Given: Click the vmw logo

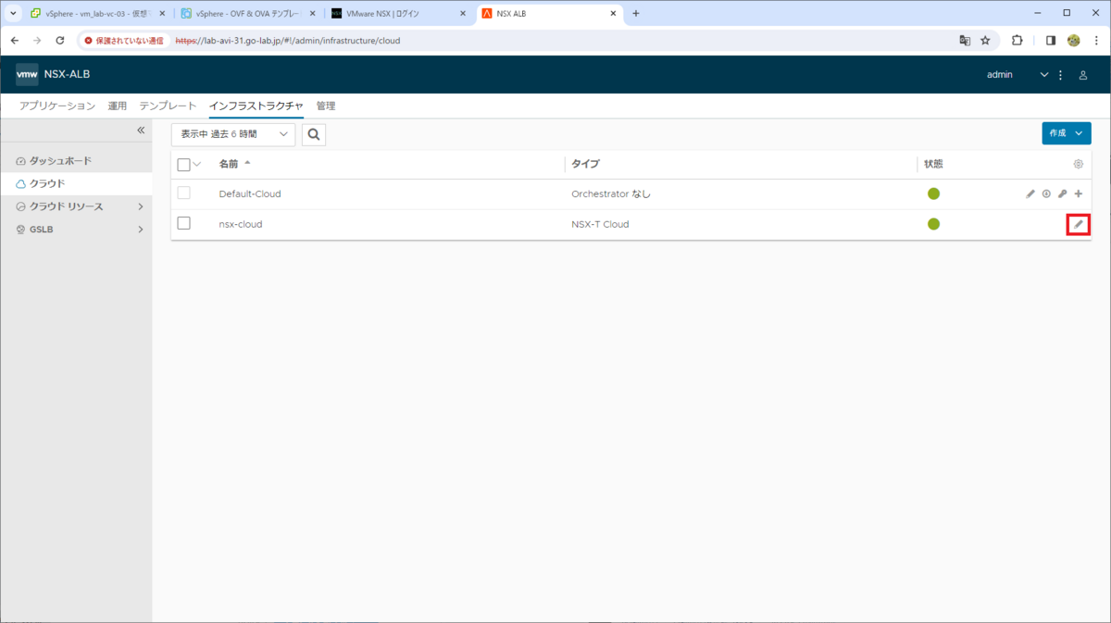Looking at the screenshot, I should coord(27,74).
